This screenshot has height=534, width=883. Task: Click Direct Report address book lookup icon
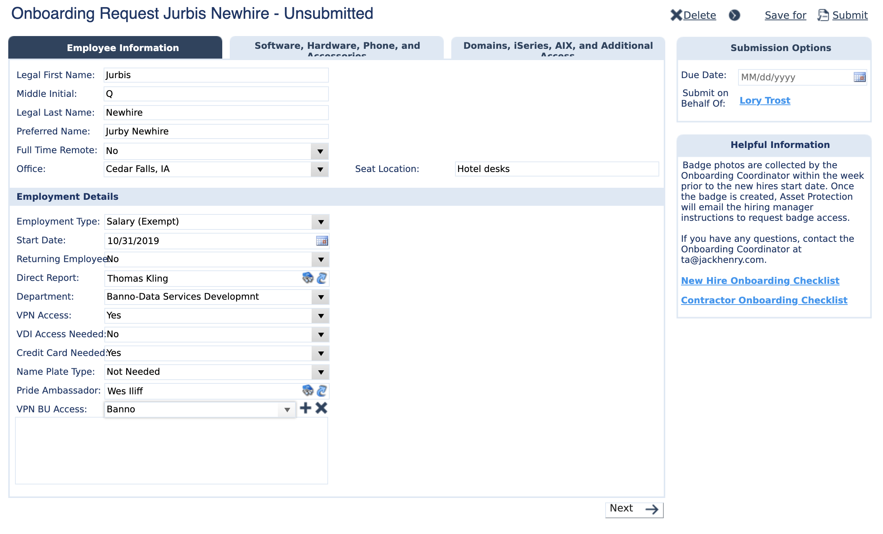coord(308,278)
